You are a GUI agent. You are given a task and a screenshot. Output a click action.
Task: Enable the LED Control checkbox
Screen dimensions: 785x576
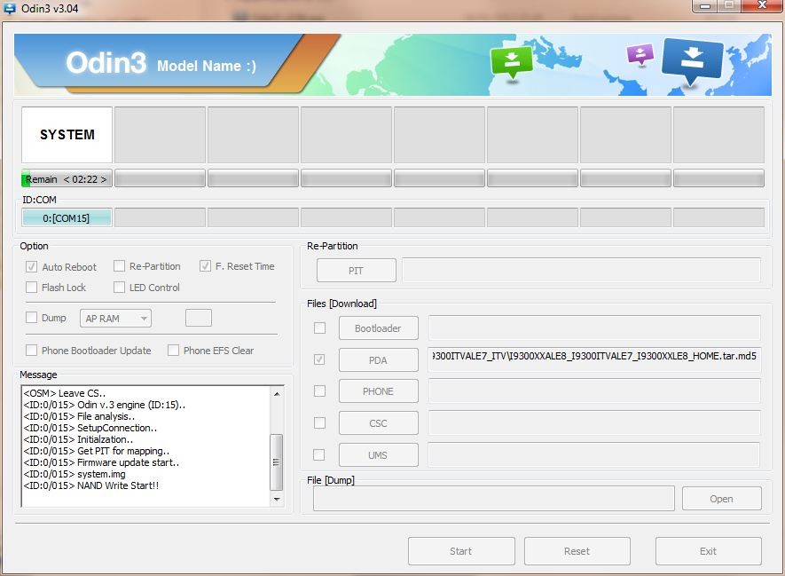click(x=119, y=287)
